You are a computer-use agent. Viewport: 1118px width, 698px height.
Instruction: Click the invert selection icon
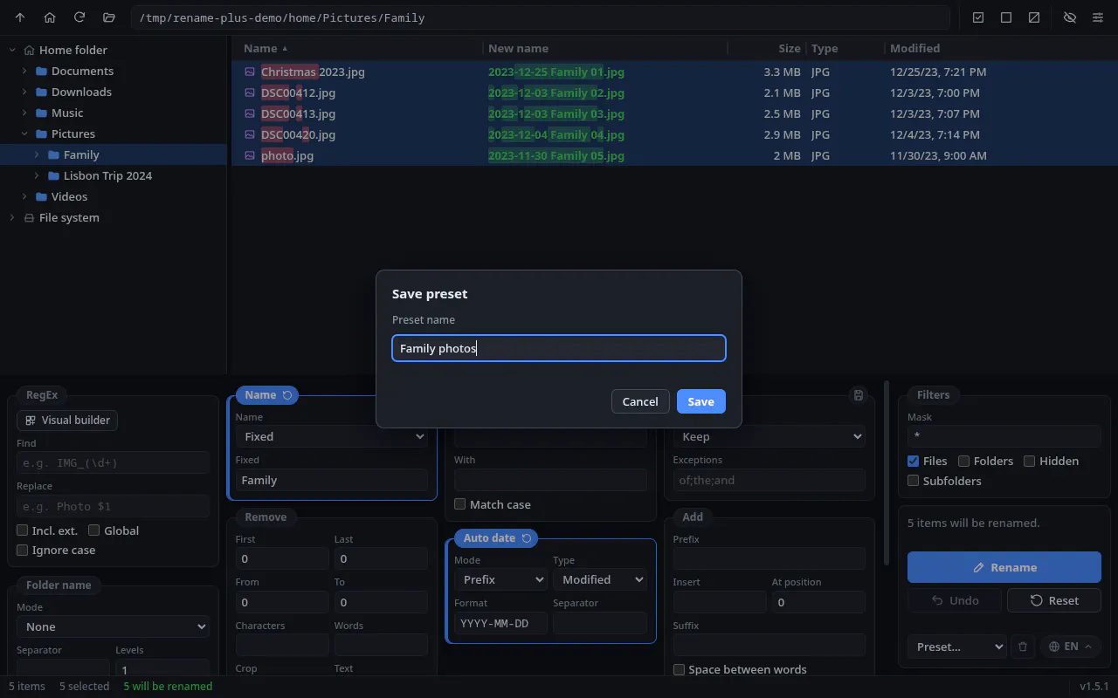[1034, 17]
